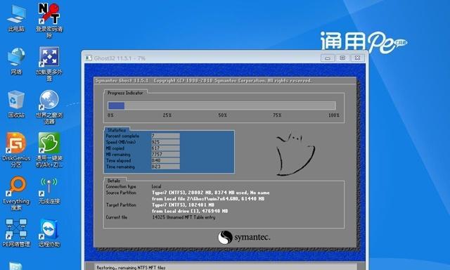This screenshot has width=450, height=270.
Task: Click the MB remaining value 7757
Action: (166, 155)
